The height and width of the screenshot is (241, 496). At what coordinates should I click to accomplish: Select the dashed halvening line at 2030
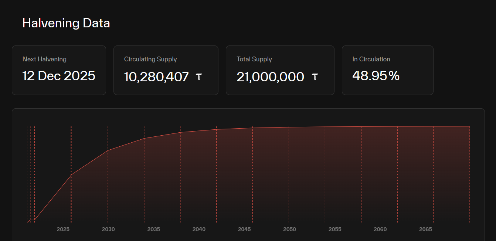pyautogui.click(x=108, y=185)
